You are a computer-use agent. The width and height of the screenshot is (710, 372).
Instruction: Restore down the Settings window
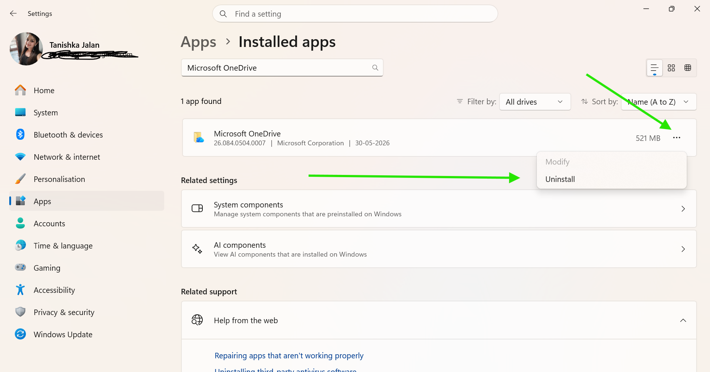(x=672, y=9)
